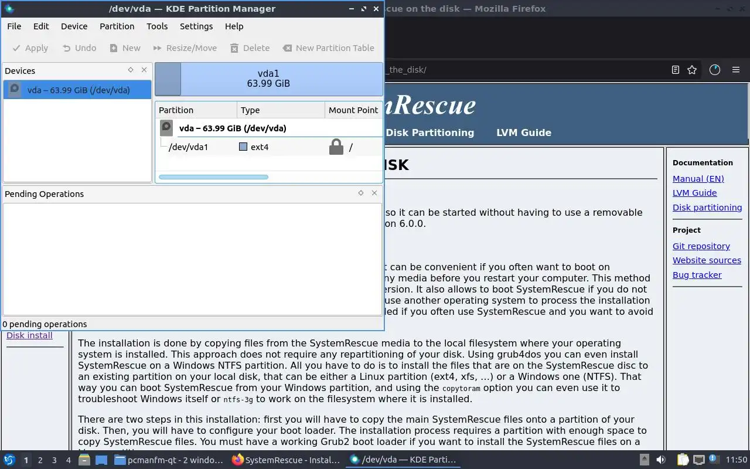Open the Settings menu

point(196,26)
